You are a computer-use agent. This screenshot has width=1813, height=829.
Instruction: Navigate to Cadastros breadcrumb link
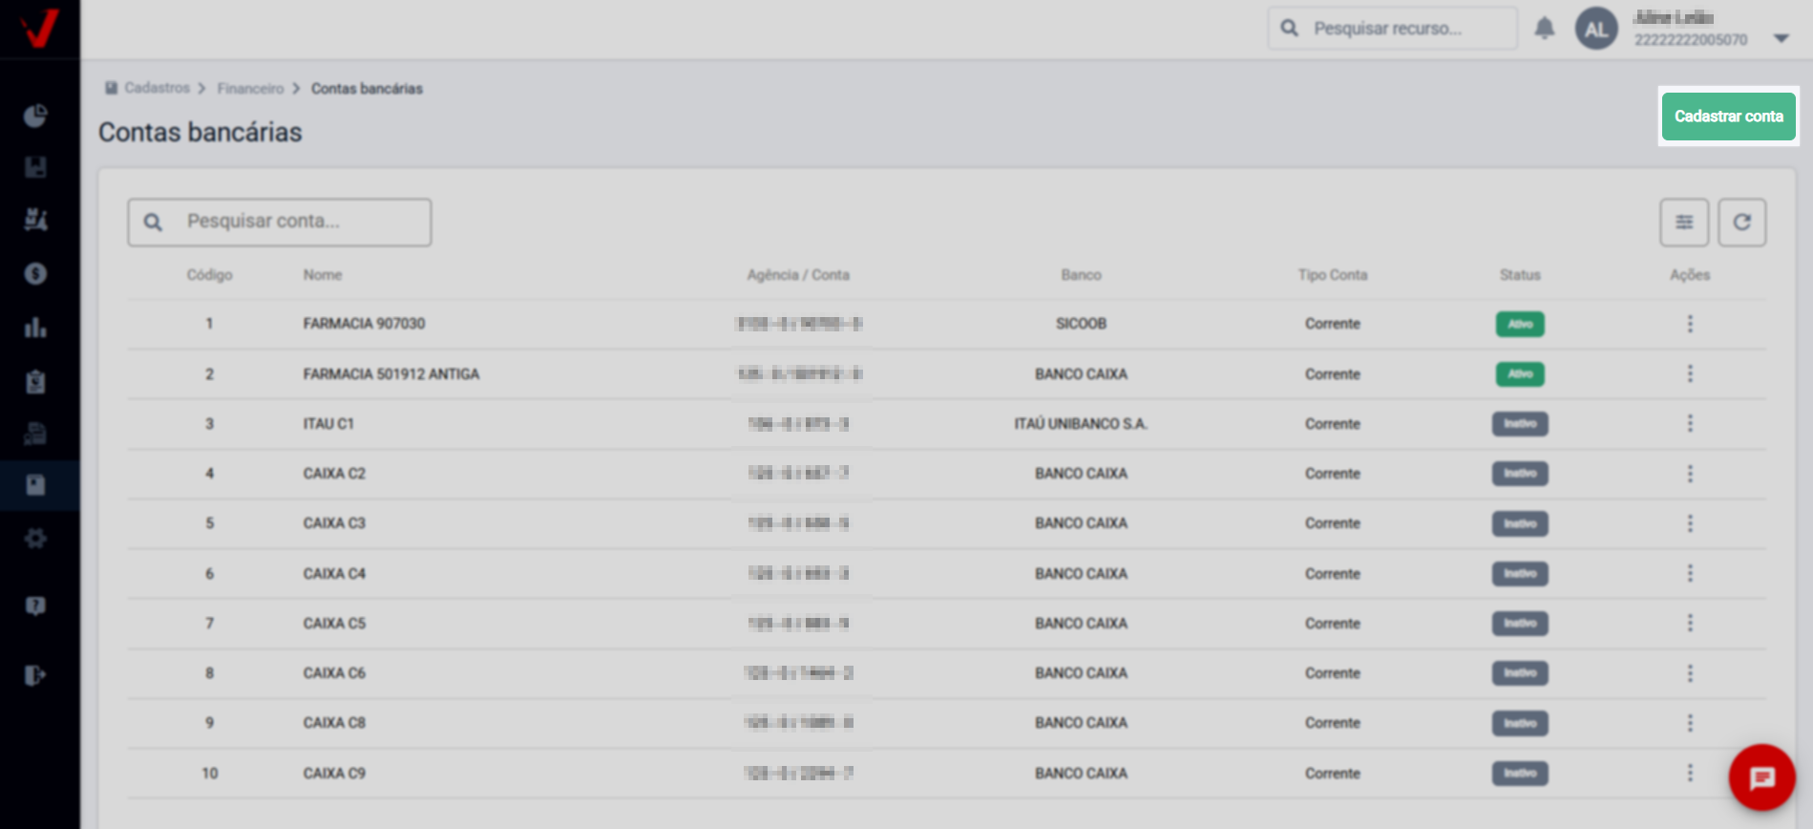pyautogui.click(x=157, y=88)
